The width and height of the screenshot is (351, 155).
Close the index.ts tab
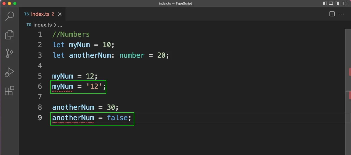(60, 14)
